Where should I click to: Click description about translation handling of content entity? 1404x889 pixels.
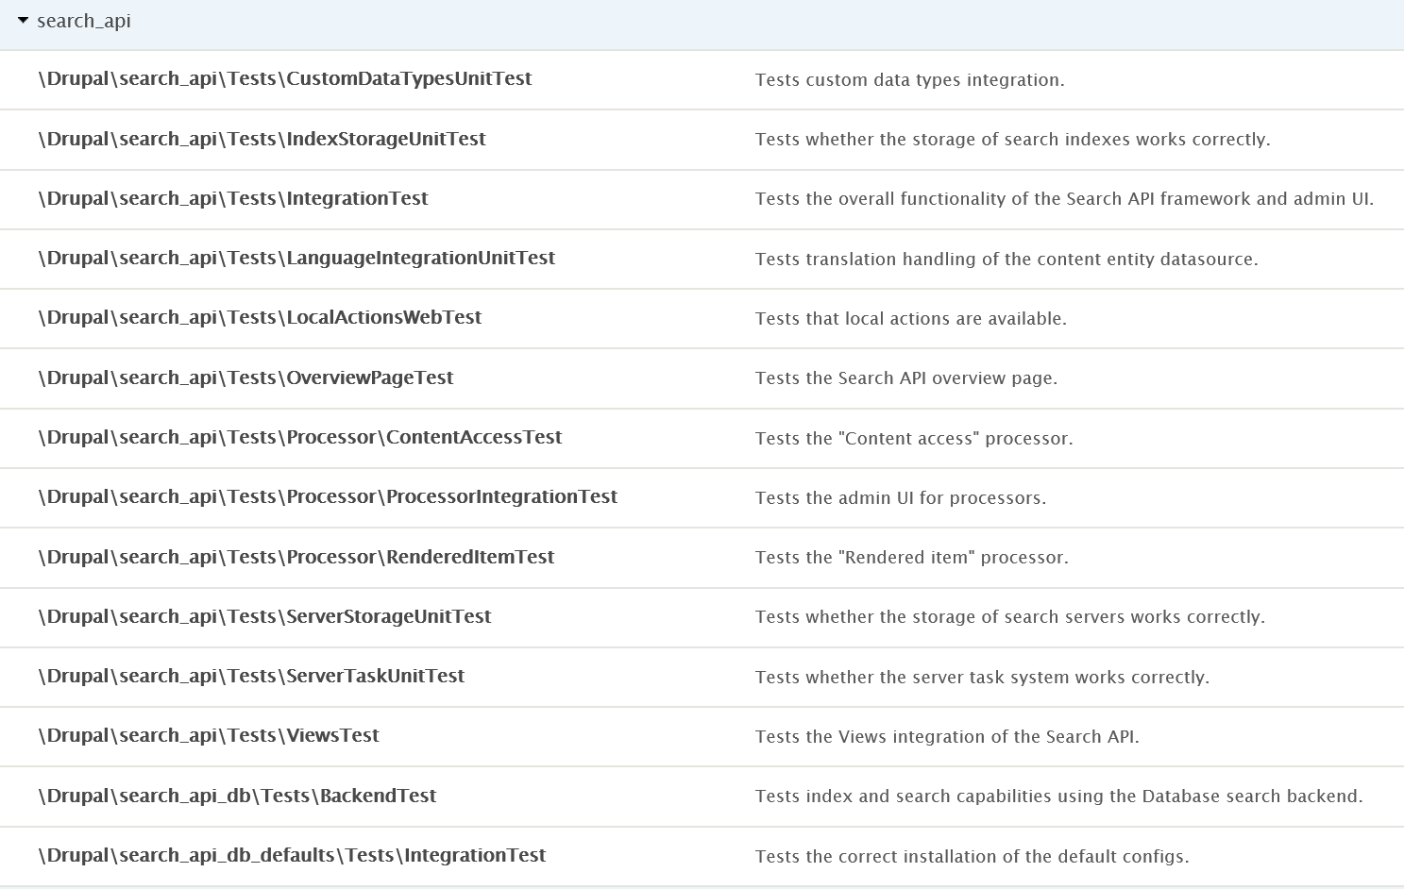[1006, 260]
